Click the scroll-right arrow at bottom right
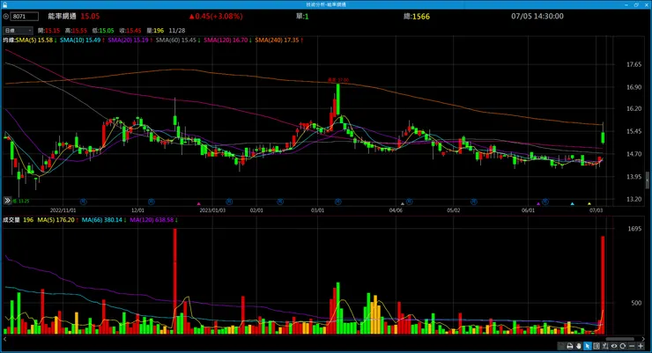Image resolution: width=652 pixels, height=353 pixels. click(x=643, y=339)
